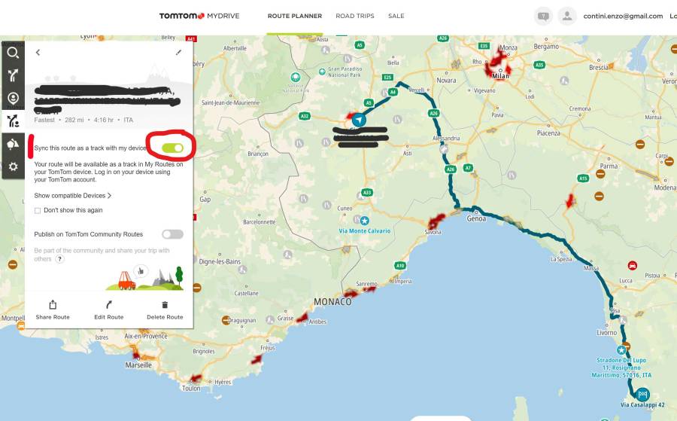Open the settings gear in sidebar

point(13,166)
